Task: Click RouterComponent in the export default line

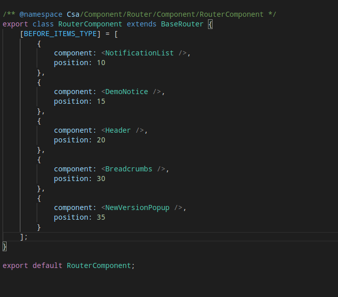Action: pos(99,265)
